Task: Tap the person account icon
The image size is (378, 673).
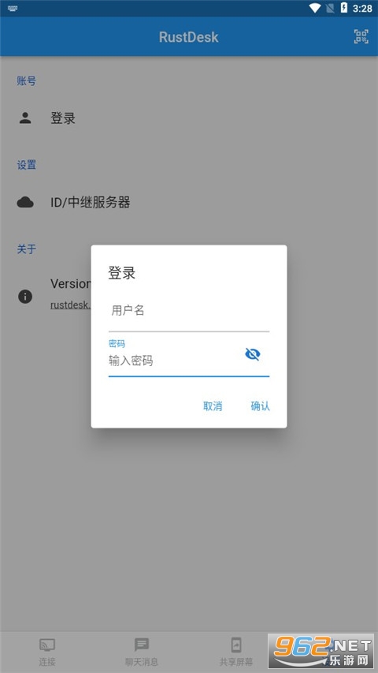Action: [x=25, y=118]
